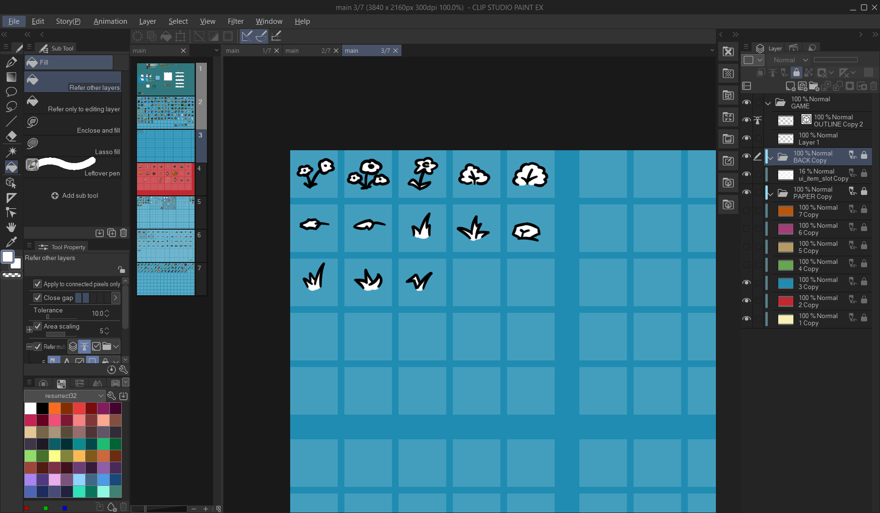Collapse the PAPER Copy folder
Screen dimensions: 880x513
pyautogui.click(x=771, y=193)
